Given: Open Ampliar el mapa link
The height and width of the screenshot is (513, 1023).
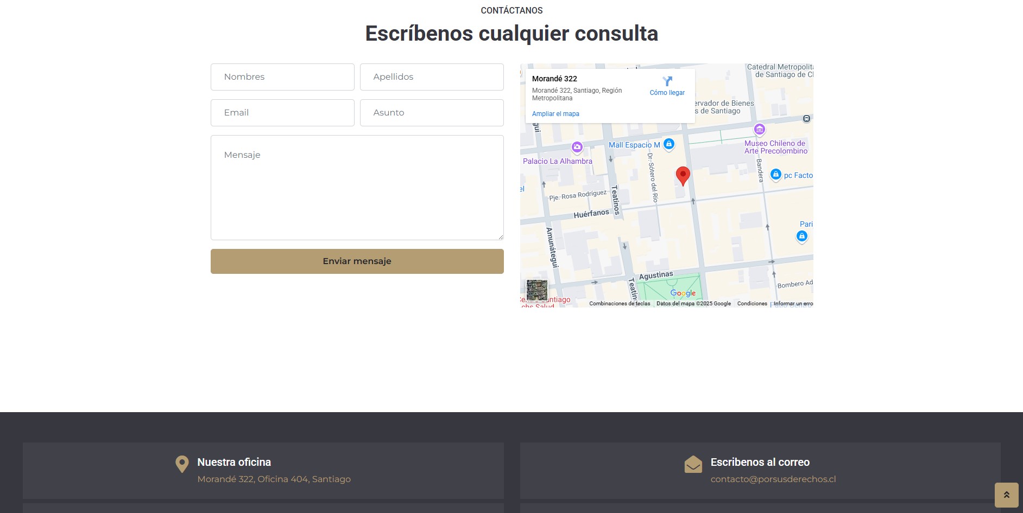Looking at the screenshot, I should pyautogui.click(x=555, y=114).
